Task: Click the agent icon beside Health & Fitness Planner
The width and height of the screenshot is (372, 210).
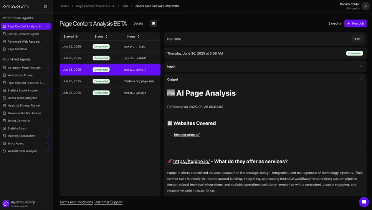Action: [x=4, y=106]
